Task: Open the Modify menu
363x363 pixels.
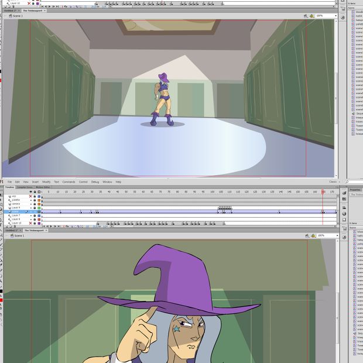Action: [46, 182]
